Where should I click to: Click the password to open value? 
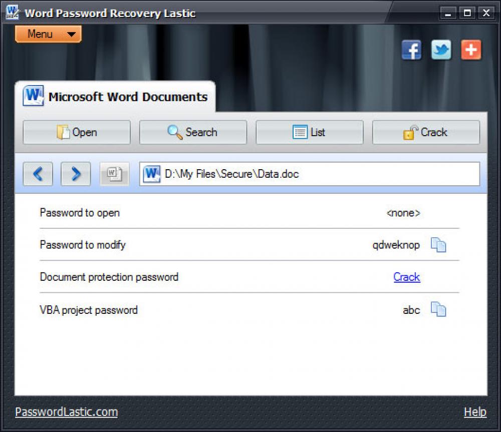pos(403,213)
